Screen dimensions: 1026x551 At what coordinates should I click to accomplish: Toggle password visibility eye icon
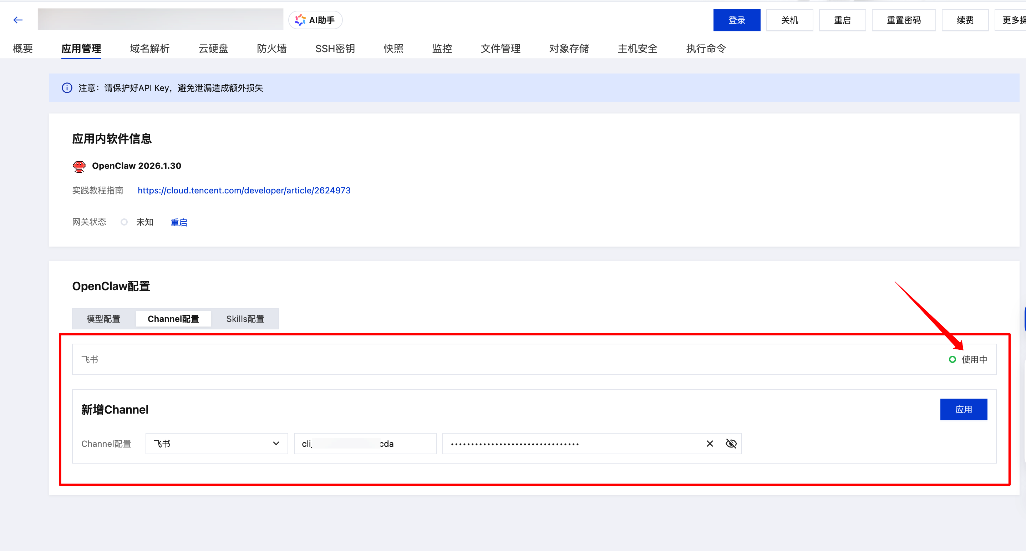pyautogui.click(x=731, y=444)
